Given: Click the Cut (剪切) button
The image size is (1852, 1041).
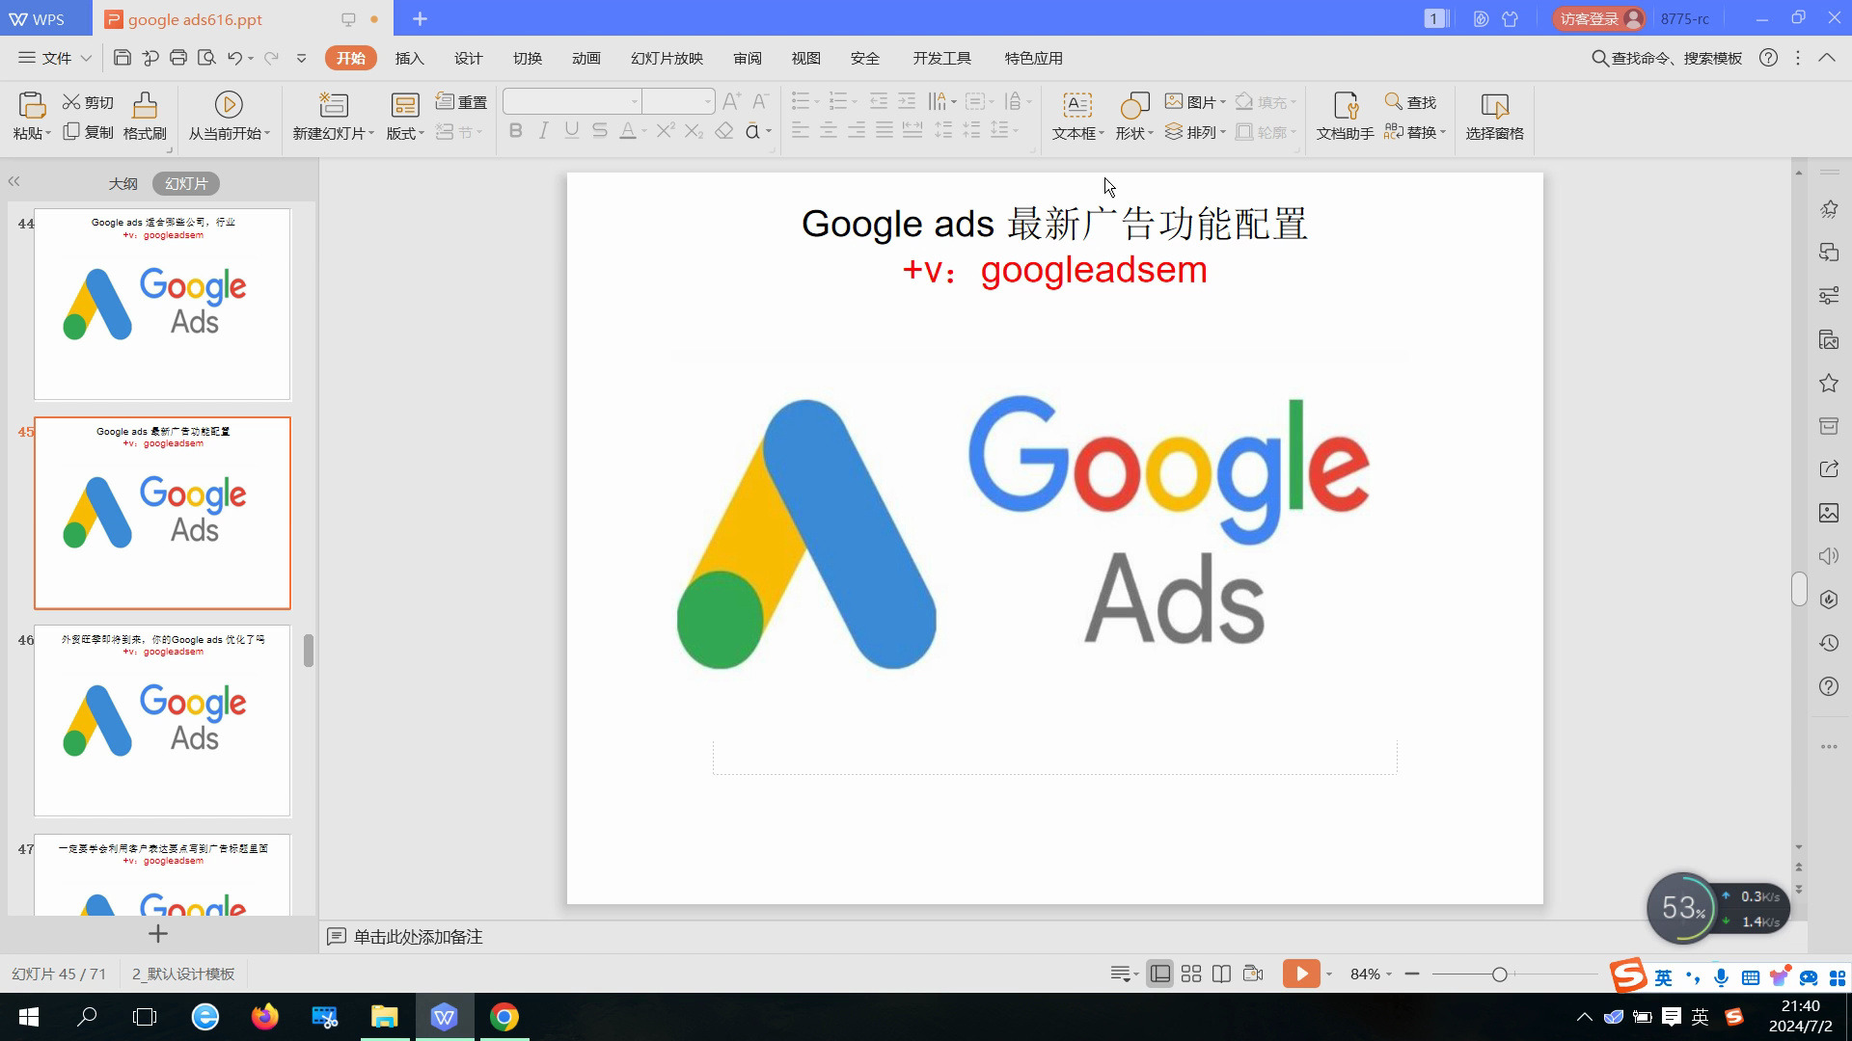Looking at the screenshot, I should [88, 102].
